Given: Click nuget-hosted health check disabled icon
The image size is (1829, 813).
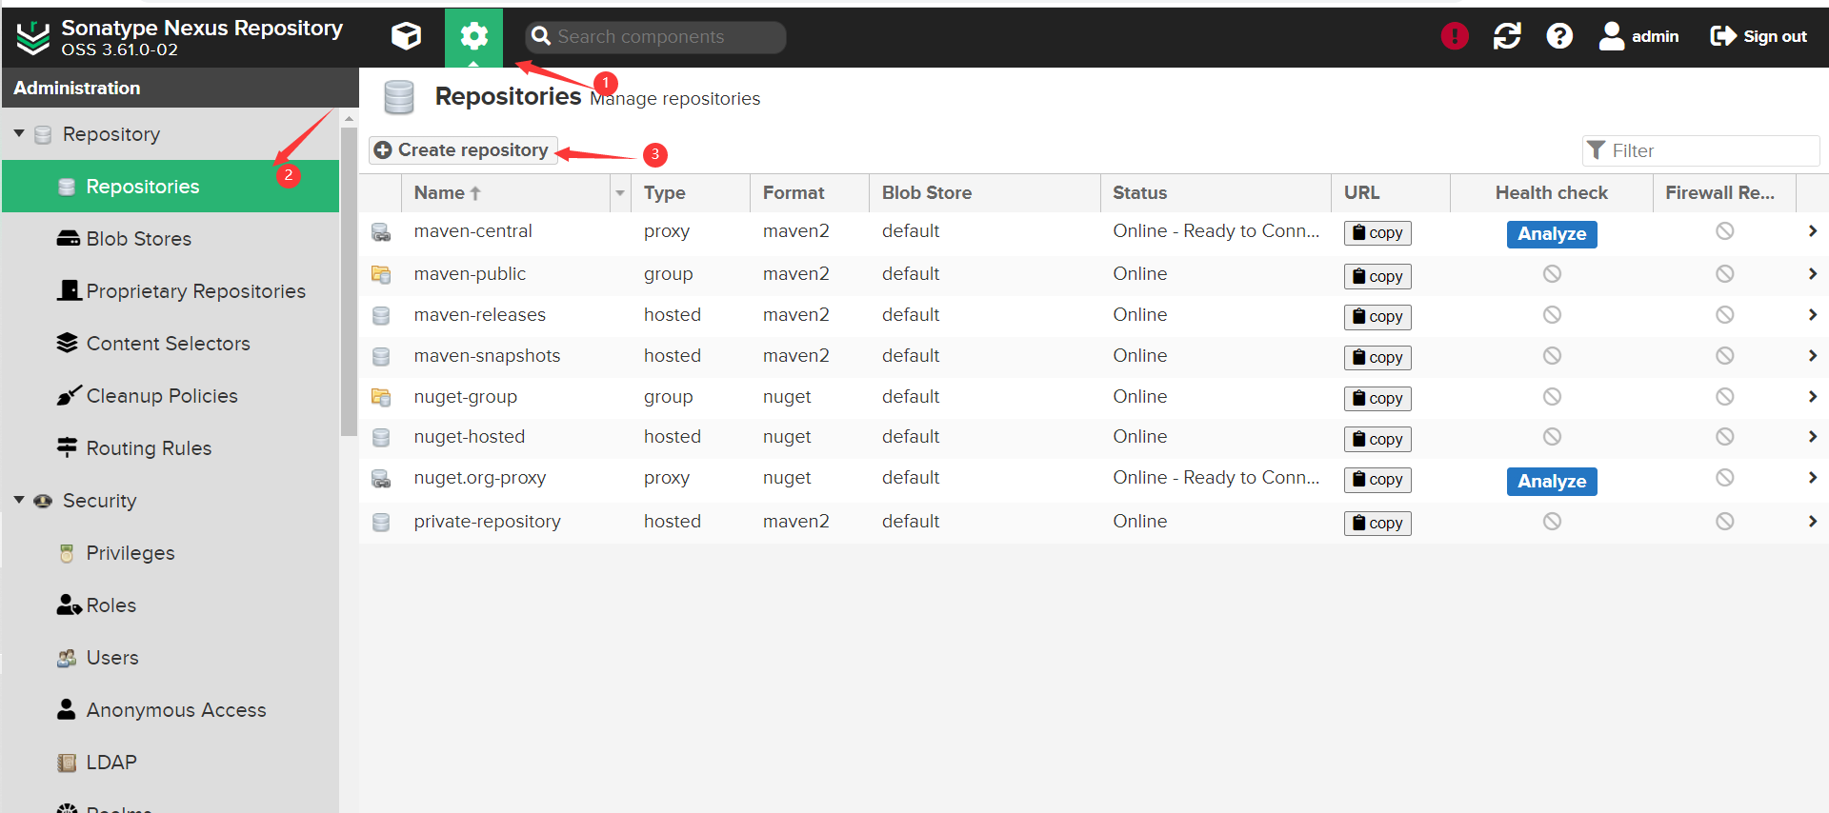Looking at the screenshot, I should coord(1552,437).
